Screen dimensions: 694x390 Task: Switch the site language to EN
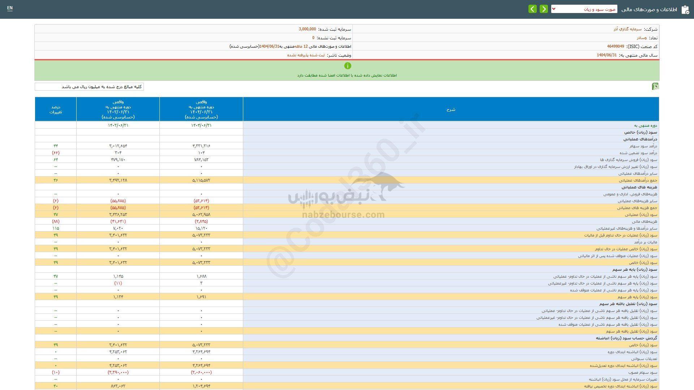pos(10,9)
